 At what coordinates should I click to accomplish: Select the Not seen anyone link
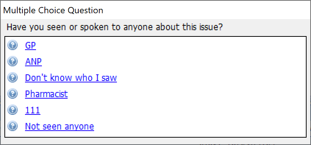[59, 126]
